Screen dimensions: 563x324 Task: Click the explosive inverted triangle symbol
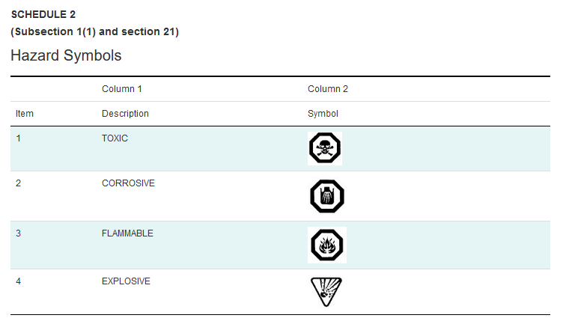pyautogui.click(x=326, y=292)
